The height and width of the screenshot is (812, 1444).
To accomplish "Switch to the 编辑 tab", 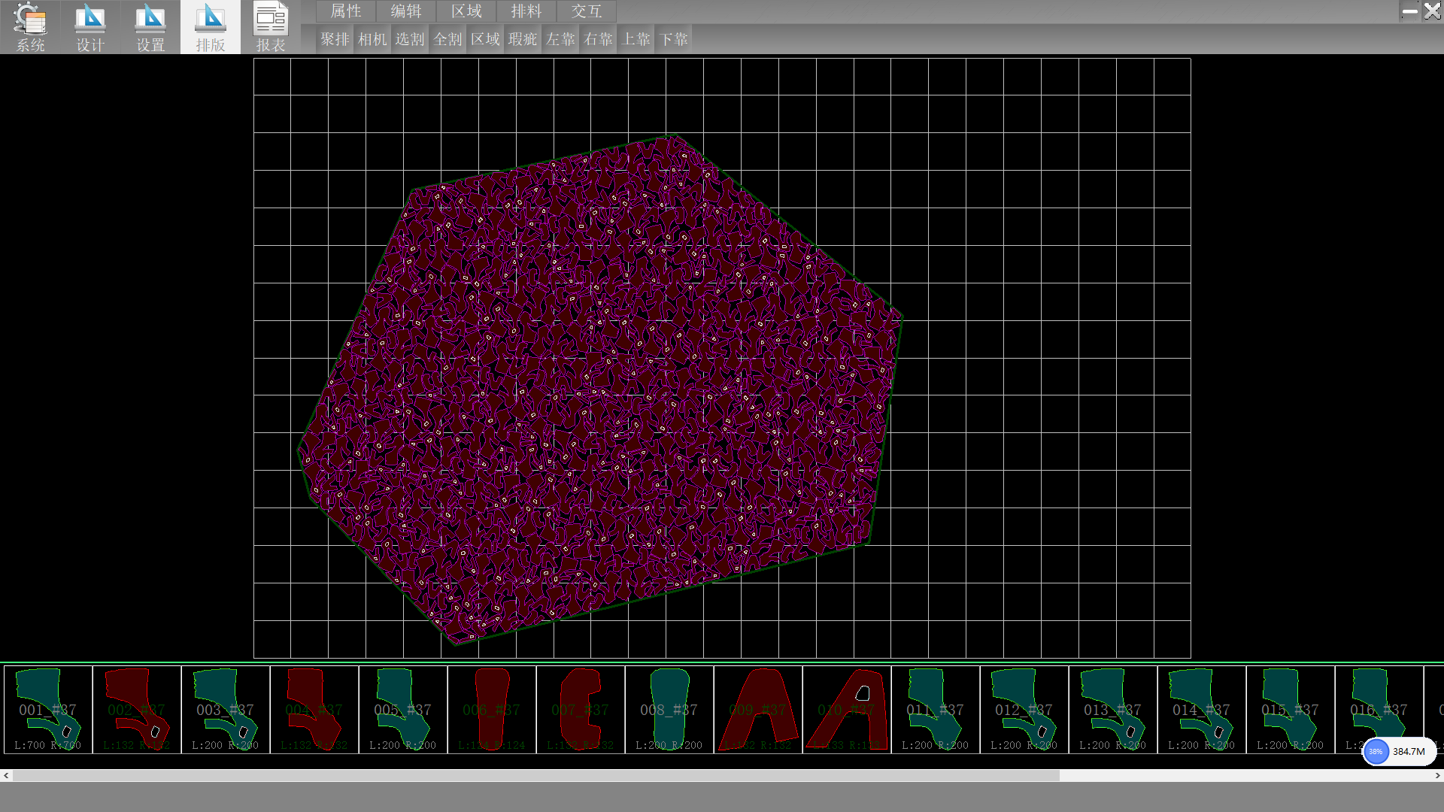I will [x=406, y=11].
